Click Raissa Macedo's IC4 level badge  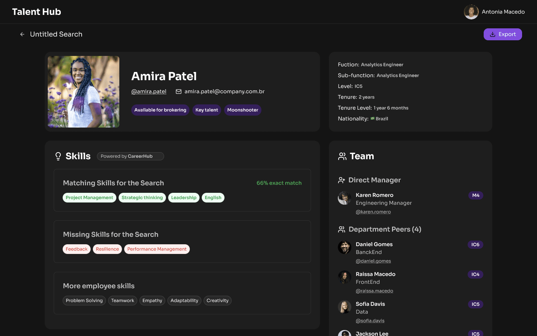tap(475, 274)
